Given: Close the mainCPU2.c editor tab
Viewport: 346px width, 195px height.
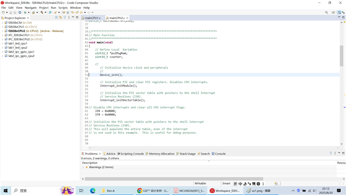Looking at the screenshot, I should [x=128, y=18].
